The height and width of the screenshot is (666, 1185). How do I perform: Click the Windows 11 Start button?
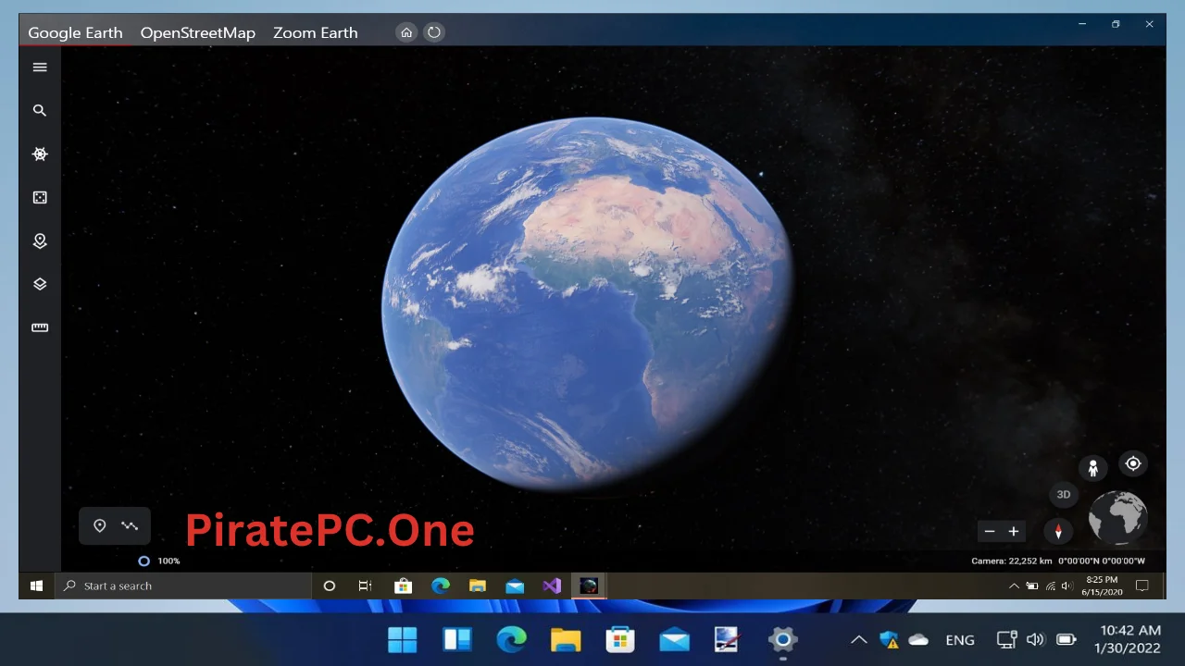click(402, 639)
